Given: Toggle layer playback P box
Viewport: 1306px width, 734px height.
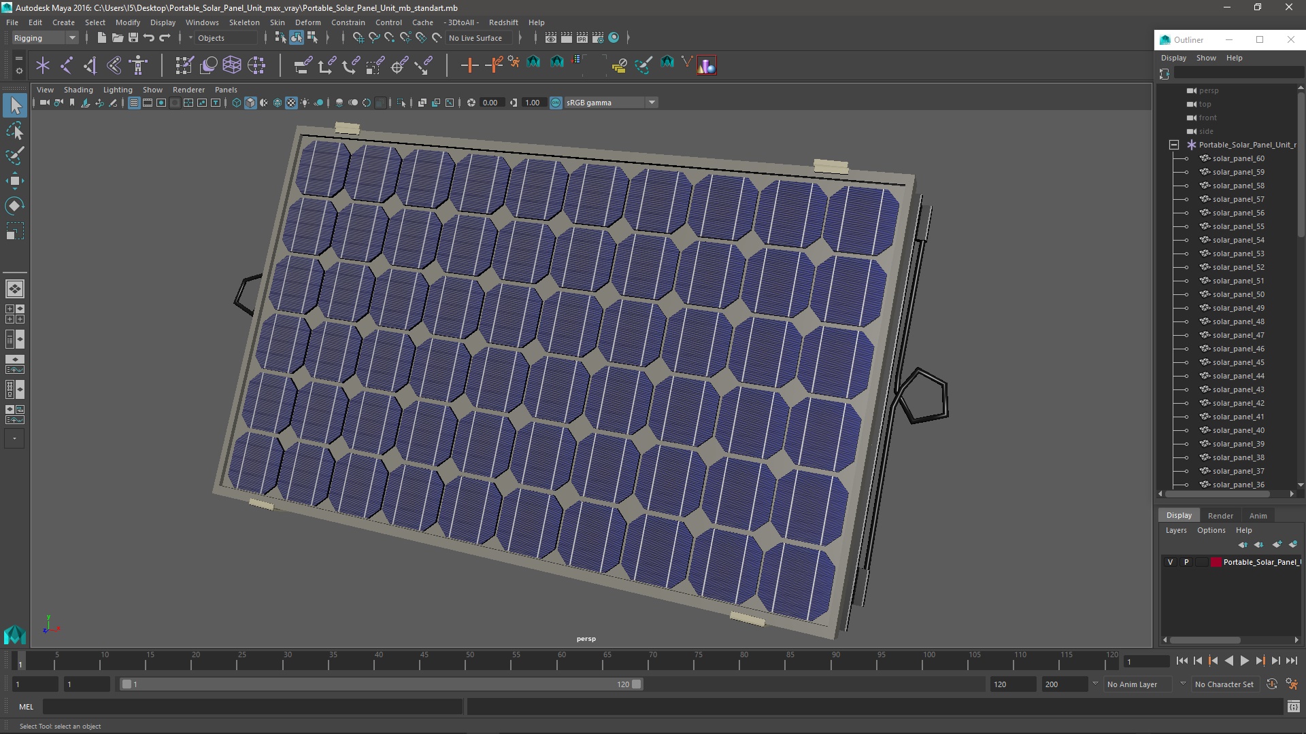Looking at the screenshot, I should tap(1186, 562).
